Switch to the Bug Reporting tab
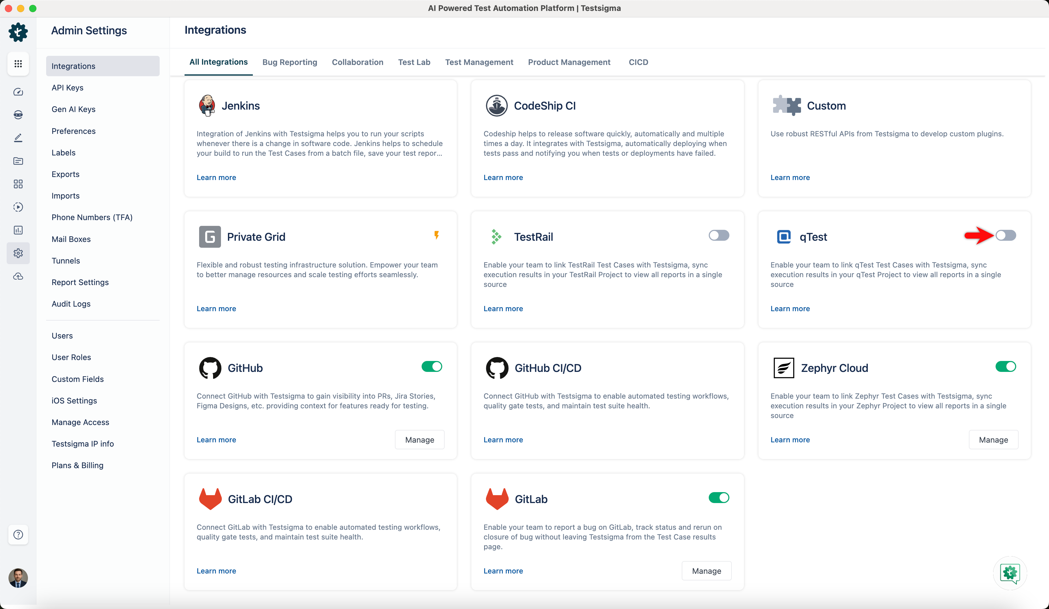1049x609 pixels. tap(289, 62)
